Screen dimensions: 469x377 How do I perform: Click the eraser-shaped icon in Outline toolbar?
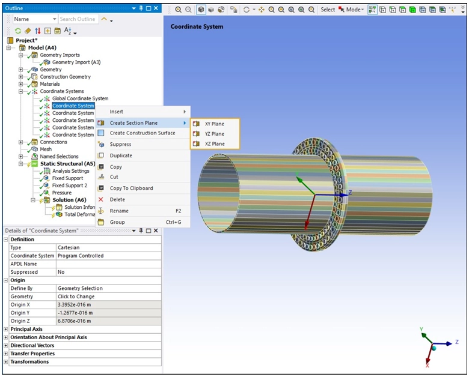click(28, 31)
